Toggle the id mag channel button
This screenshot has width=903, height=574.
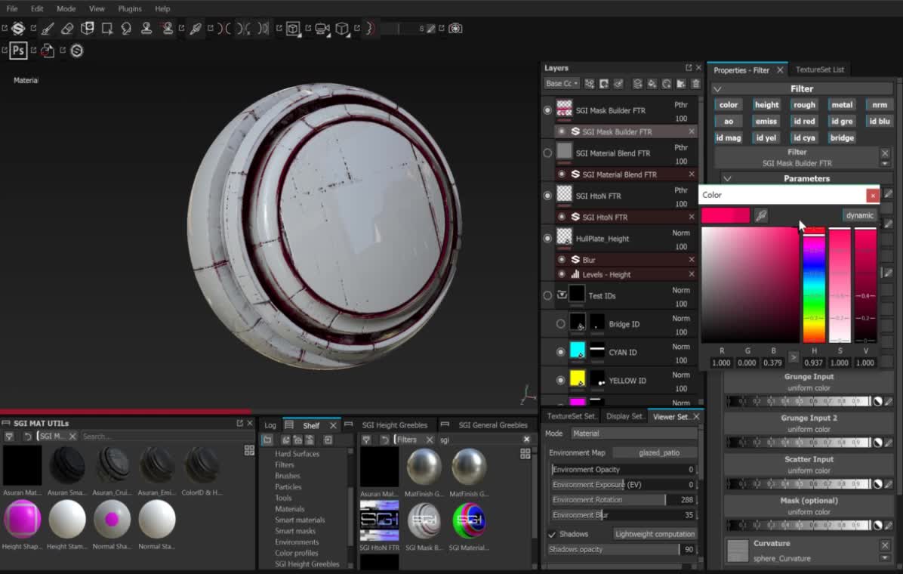(728, 137)
